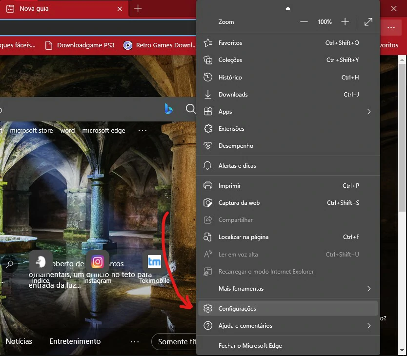This screenshot has height=356, width=407.
Task: Click the word search suggestion
Action: 67,130
